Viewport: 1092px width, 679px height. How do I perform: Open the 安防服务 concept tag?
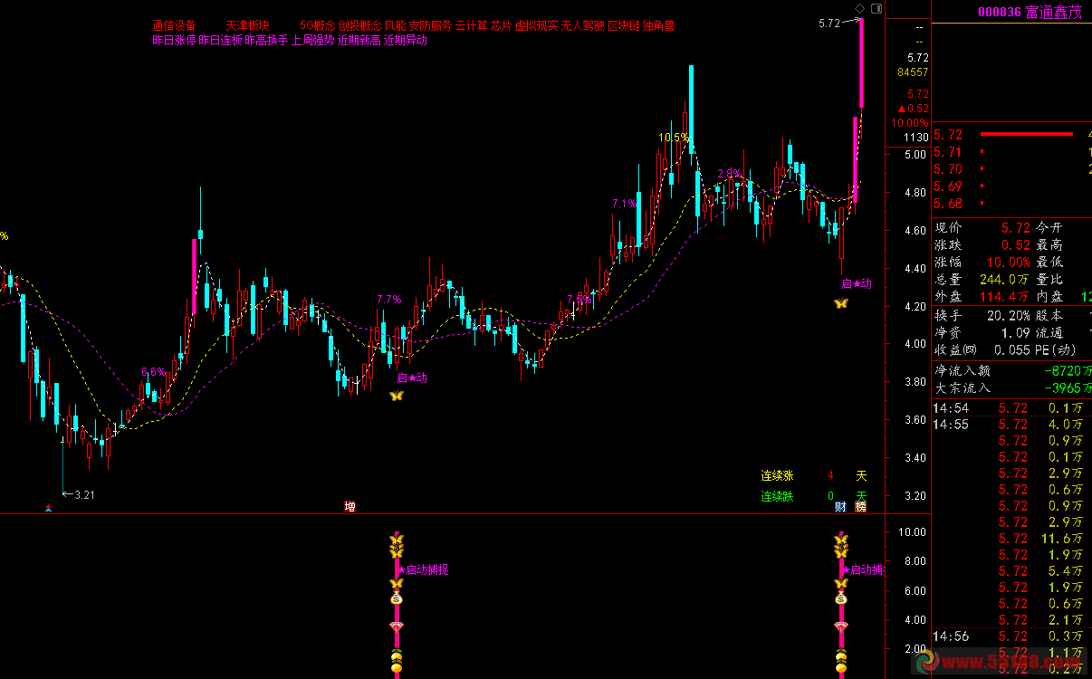430,26
